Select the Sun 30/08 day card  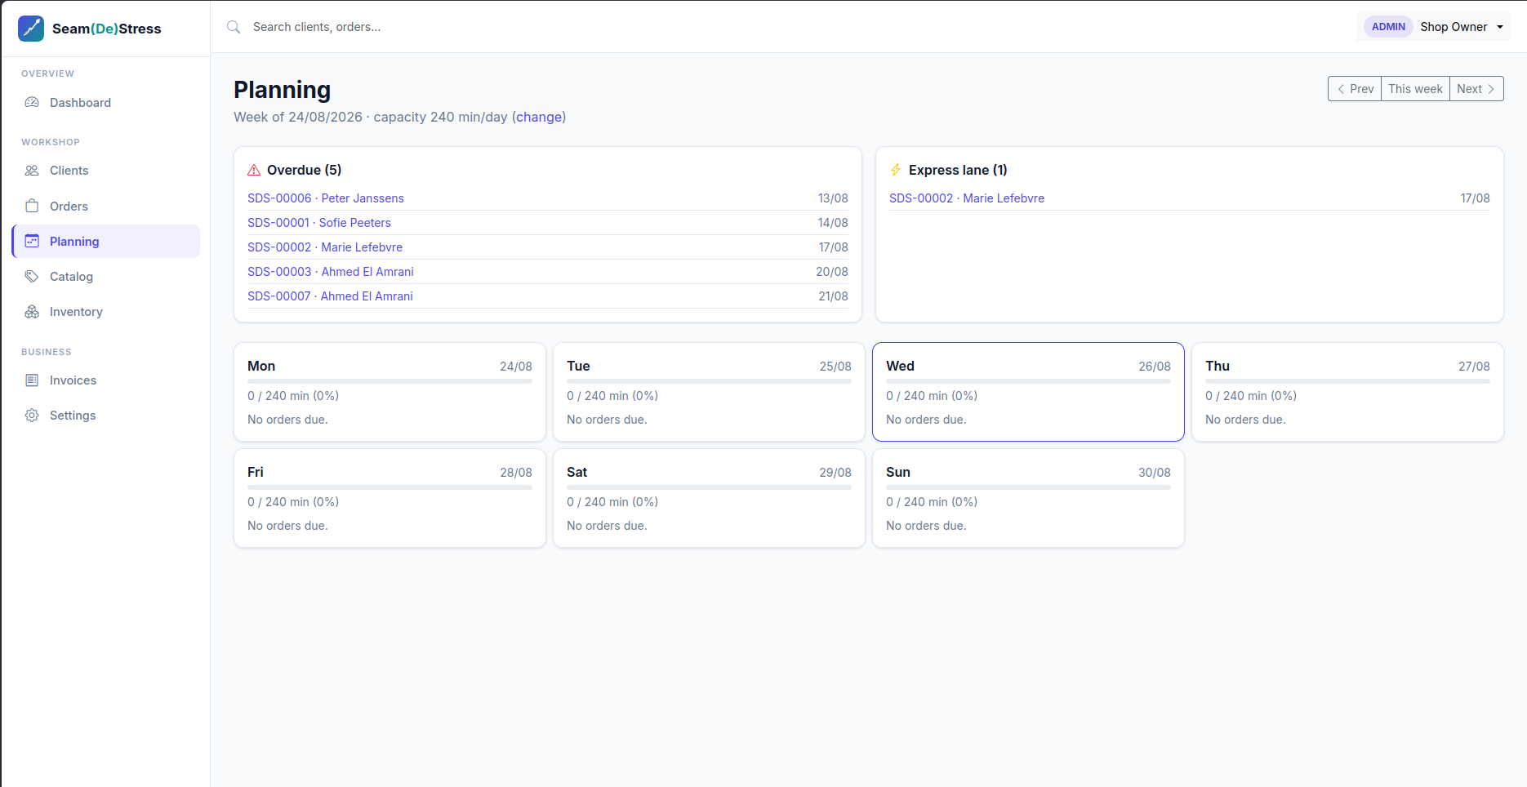(1028, 498)
